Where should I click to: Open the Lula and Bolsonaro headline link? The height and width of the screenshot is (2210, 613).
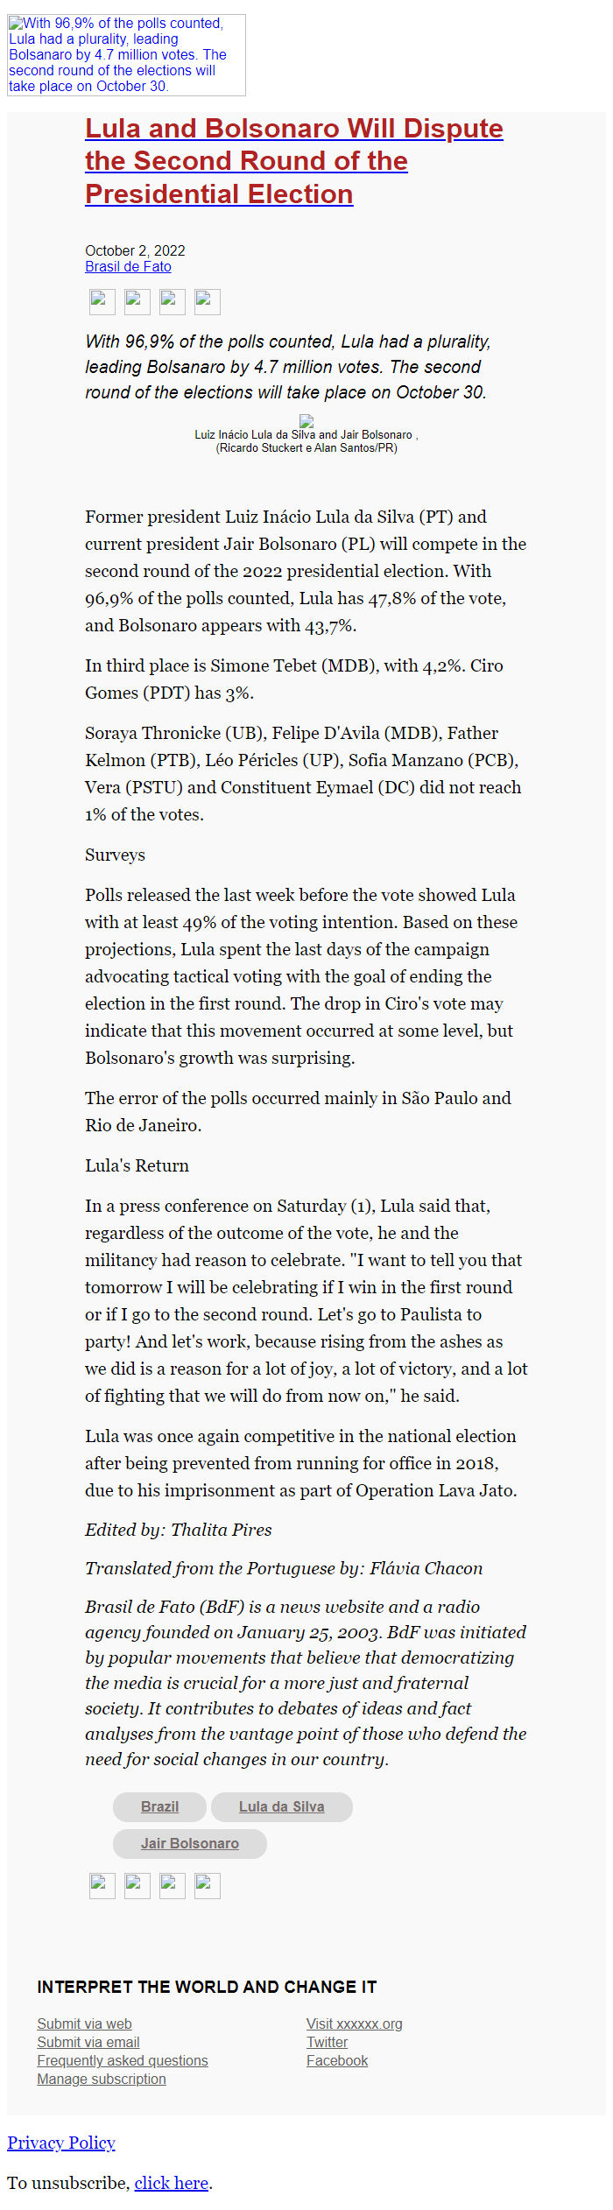point(293,161)
